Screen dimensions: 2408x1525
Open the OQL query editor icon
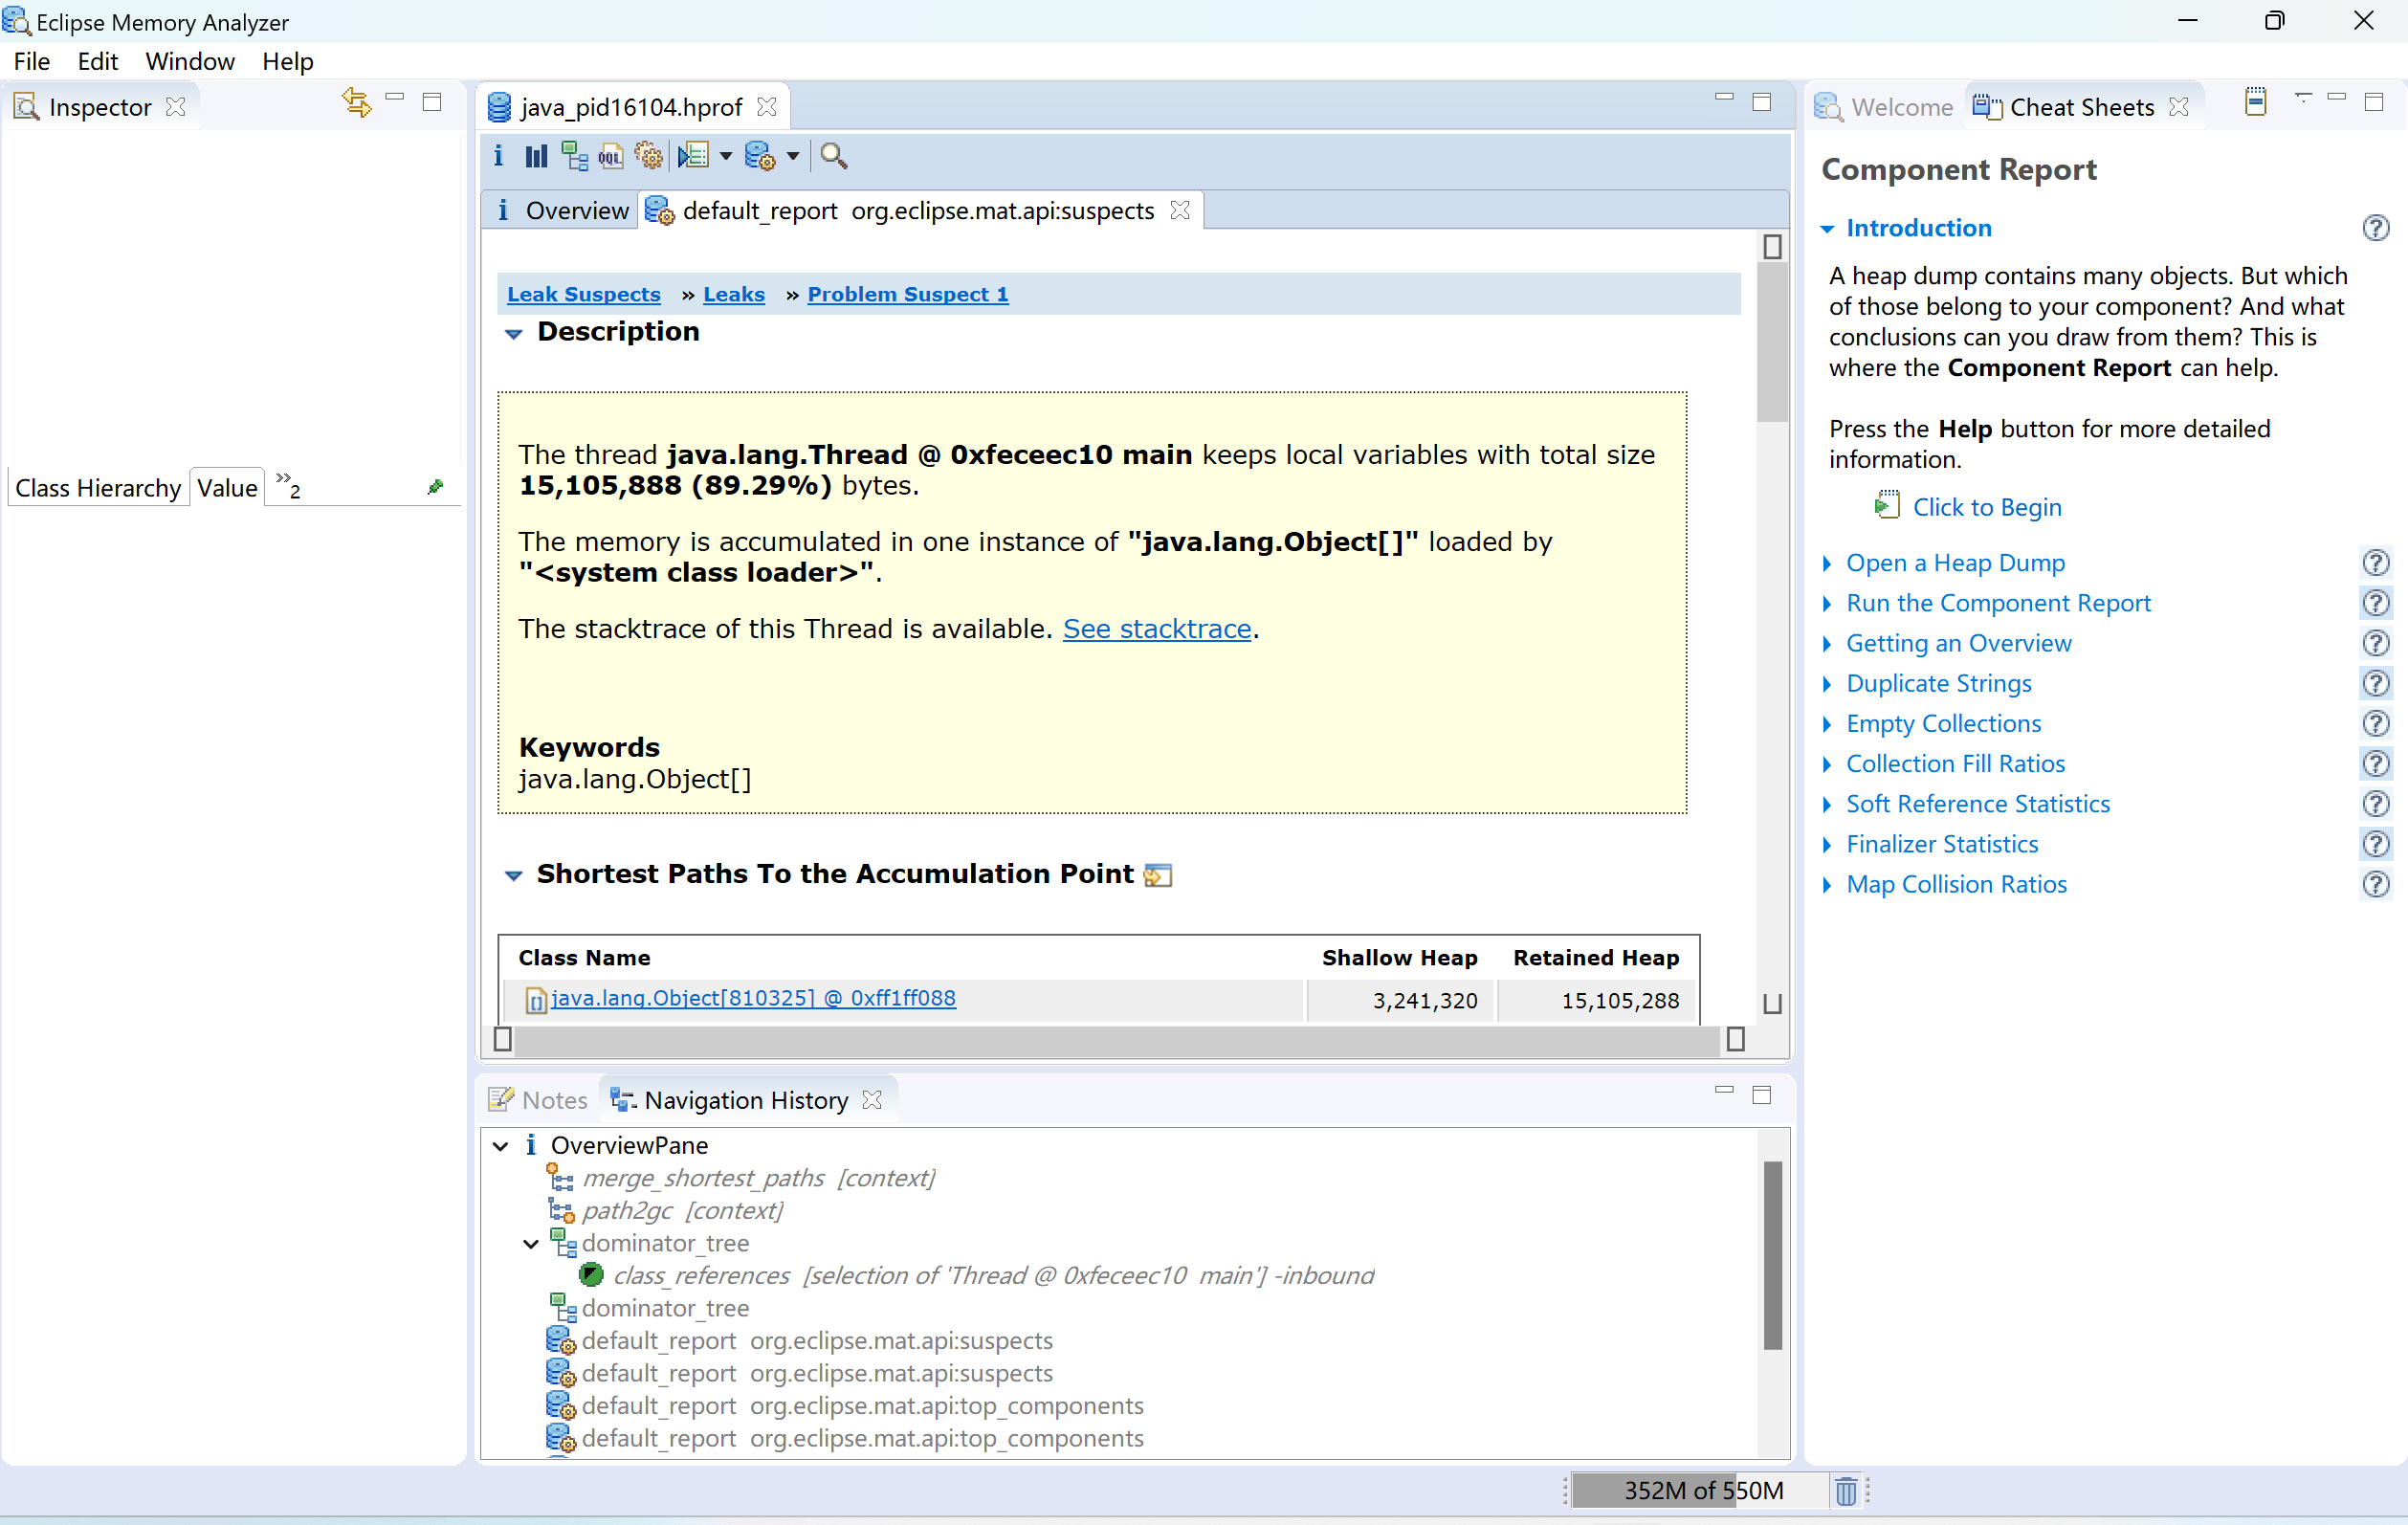[611, 156]
